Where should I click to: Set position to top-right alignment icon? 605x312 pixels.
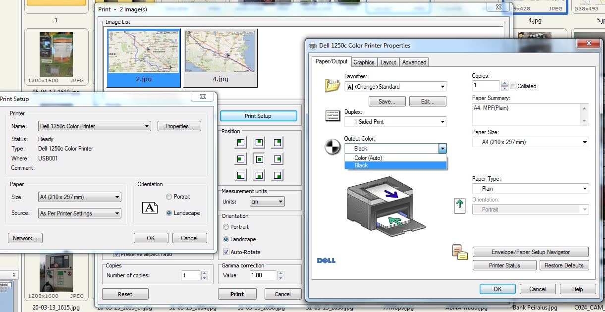point(277,143)
